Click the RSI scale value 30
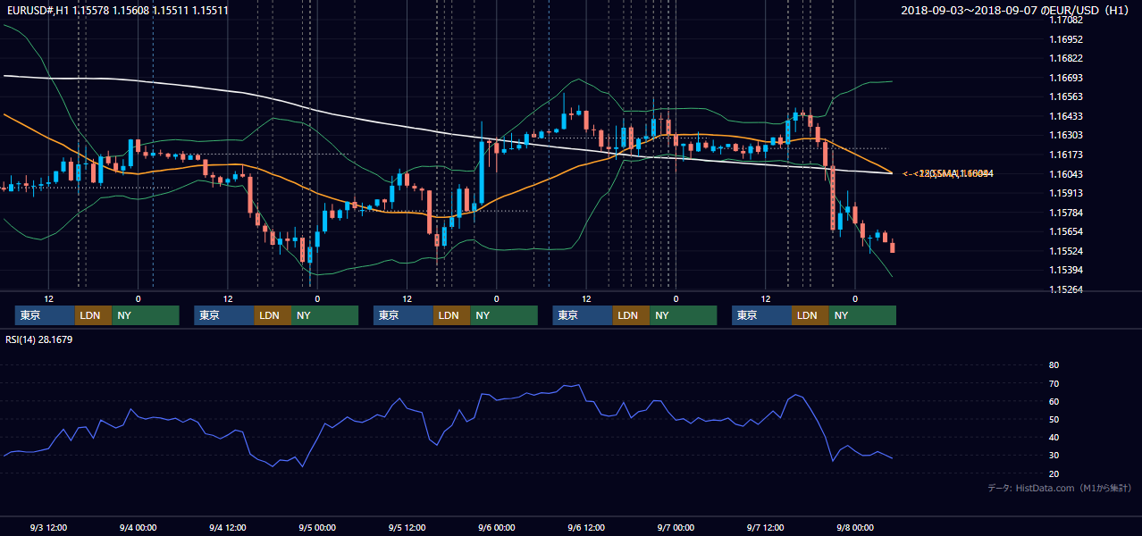 (x=1054, y=456)
